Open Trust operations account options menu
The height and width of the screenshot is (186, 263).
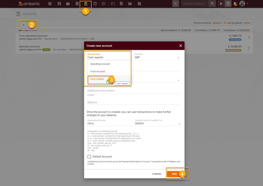point(249,37)
